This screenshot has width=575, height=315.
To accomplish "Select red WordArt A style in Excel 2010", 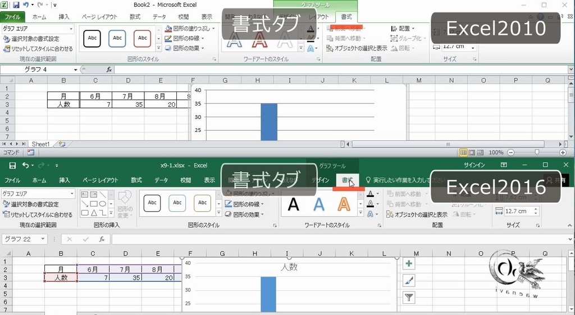I will click(259, 41).
